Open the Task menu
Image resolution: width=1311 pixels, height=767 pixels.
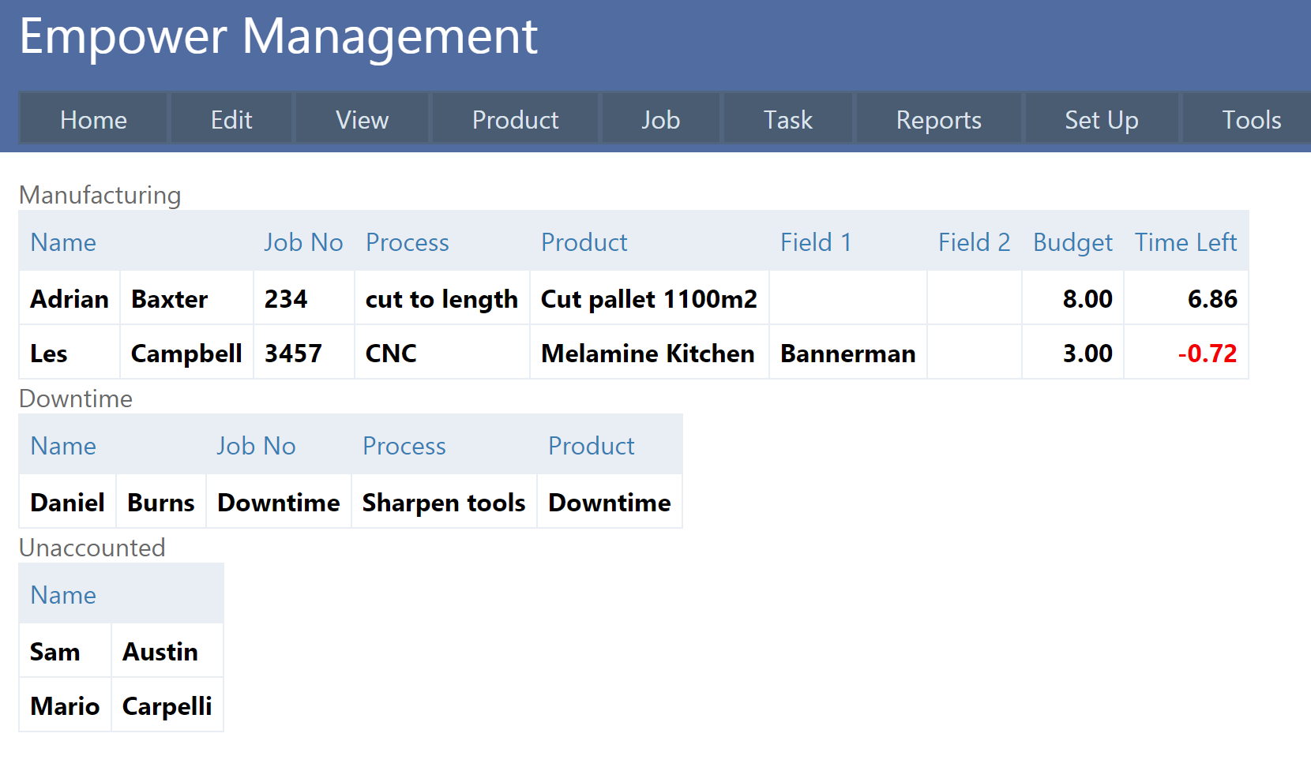point(787,120)
